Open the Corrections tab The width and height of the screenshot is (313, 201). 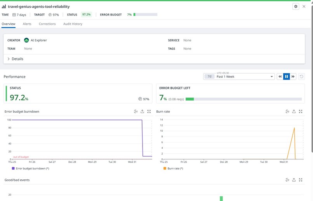pyautogui.click(x=47, y=24)
